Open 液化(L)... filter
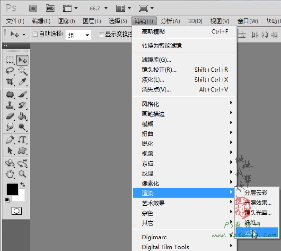The height and width of the screenshot is (251, 281). pos(184,79)
